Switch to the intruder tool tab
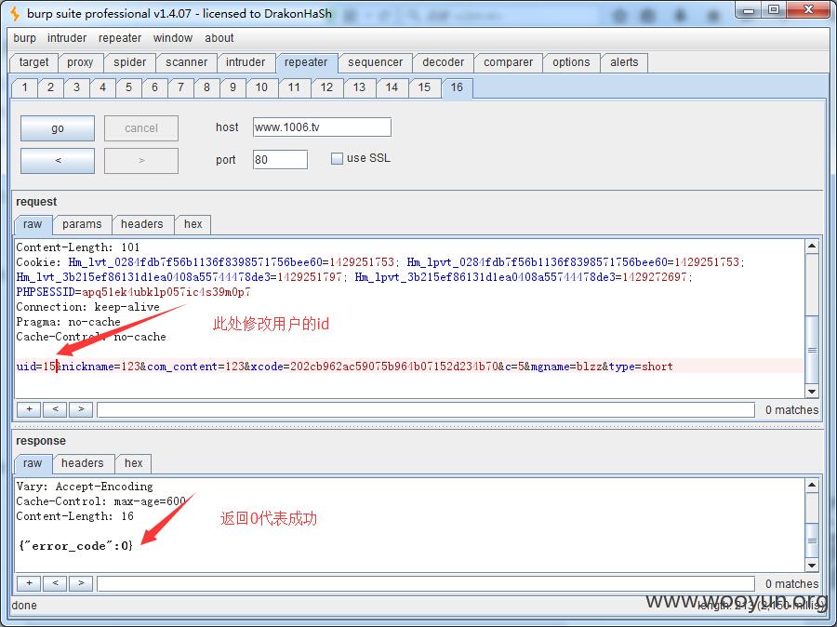Image resolution: width=837 pixels, height=627 pixels. (x=245, y=62)
